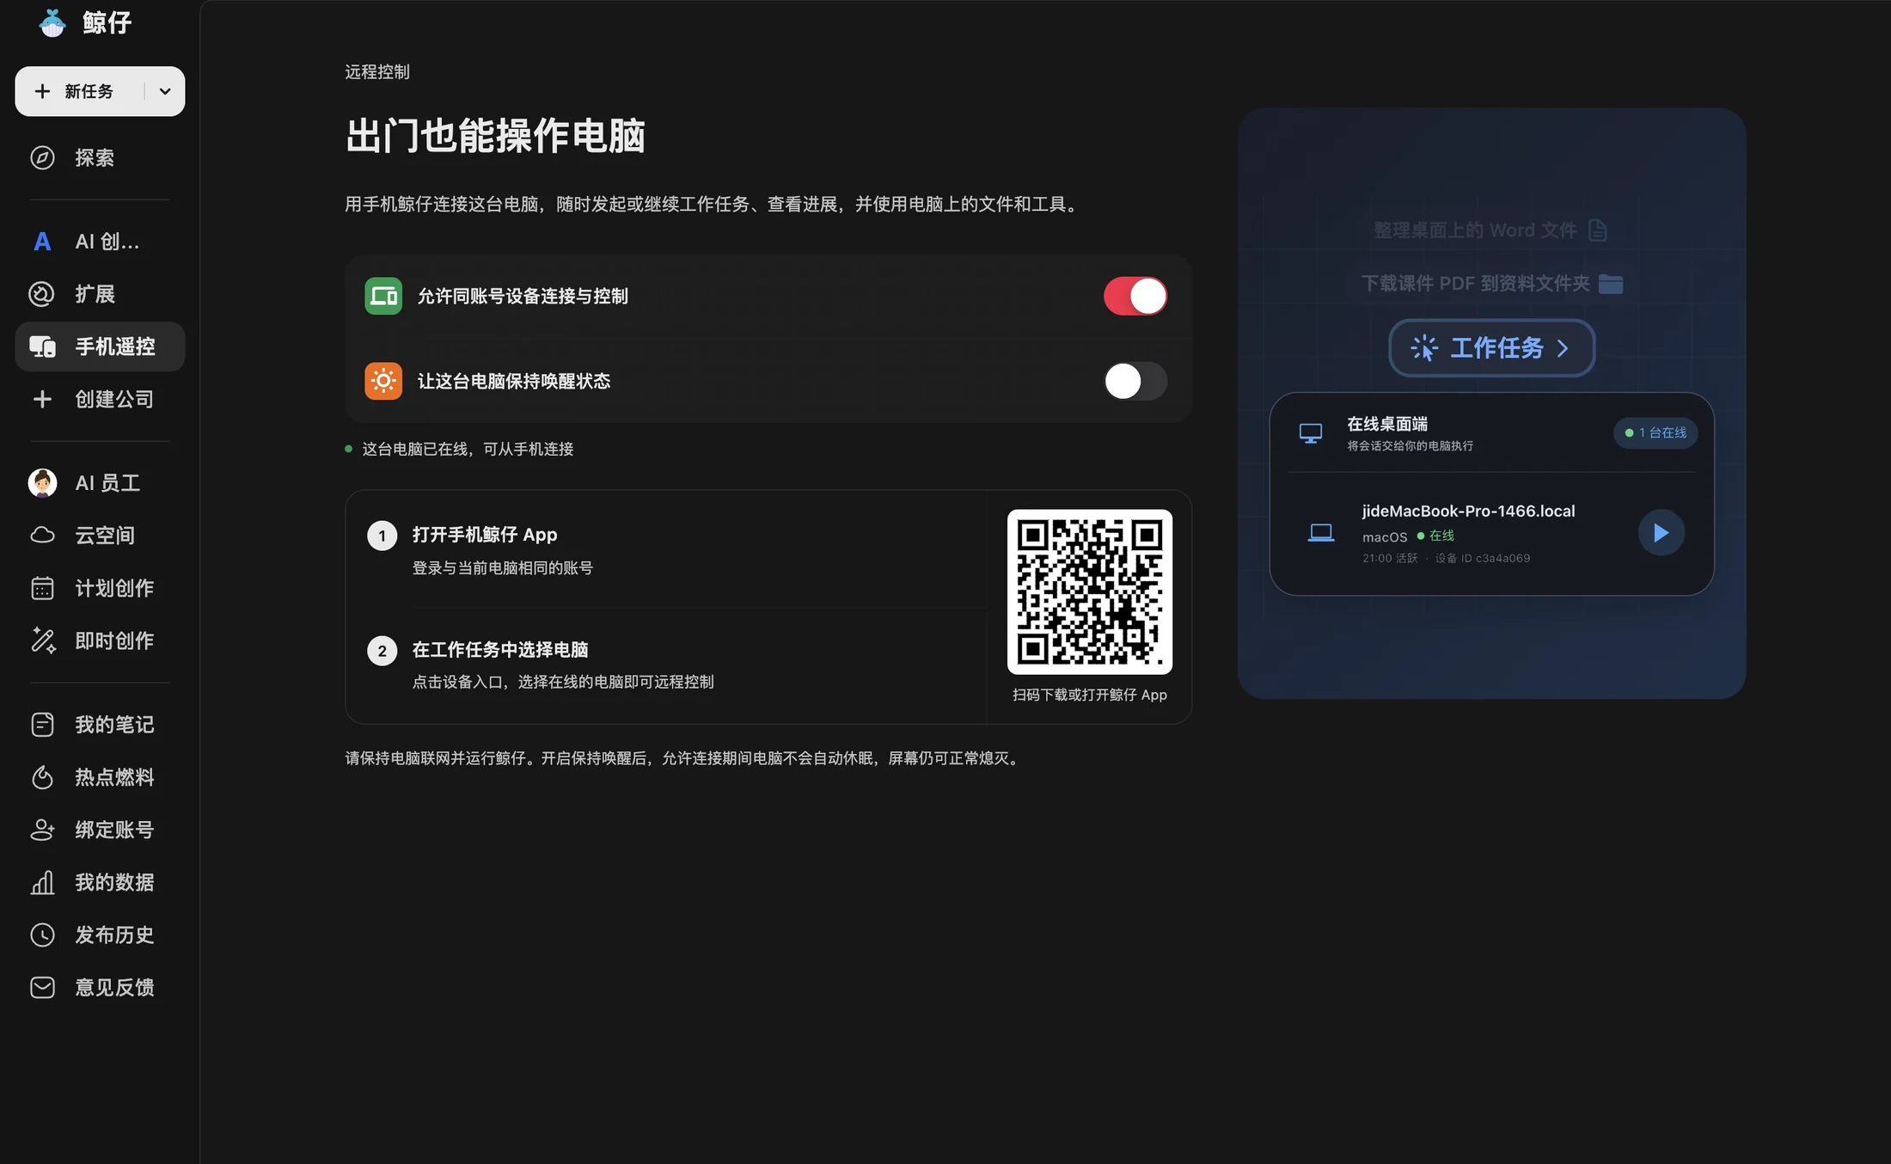Click the 在工作任务中选择电脑 step title
1891x1164 pixels.
tap(500, 649)
